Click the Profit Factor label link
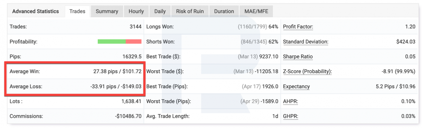Viewport: 422px width, 128px height. click(298, 27)
